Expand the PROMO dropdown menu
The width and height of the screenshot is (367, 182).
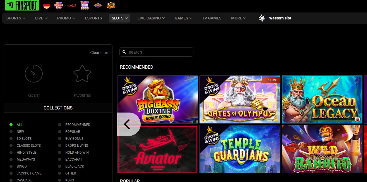pos(66,18)
